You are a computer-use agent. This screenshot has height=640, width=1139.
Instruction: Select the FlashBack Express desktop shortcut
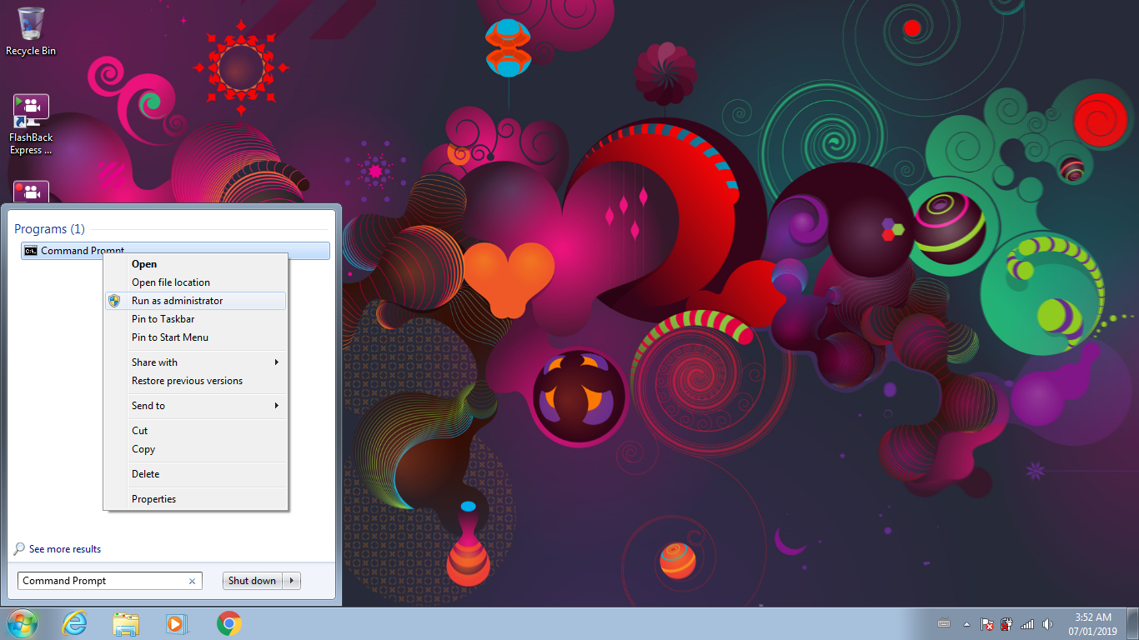click(x=31, y=124)
